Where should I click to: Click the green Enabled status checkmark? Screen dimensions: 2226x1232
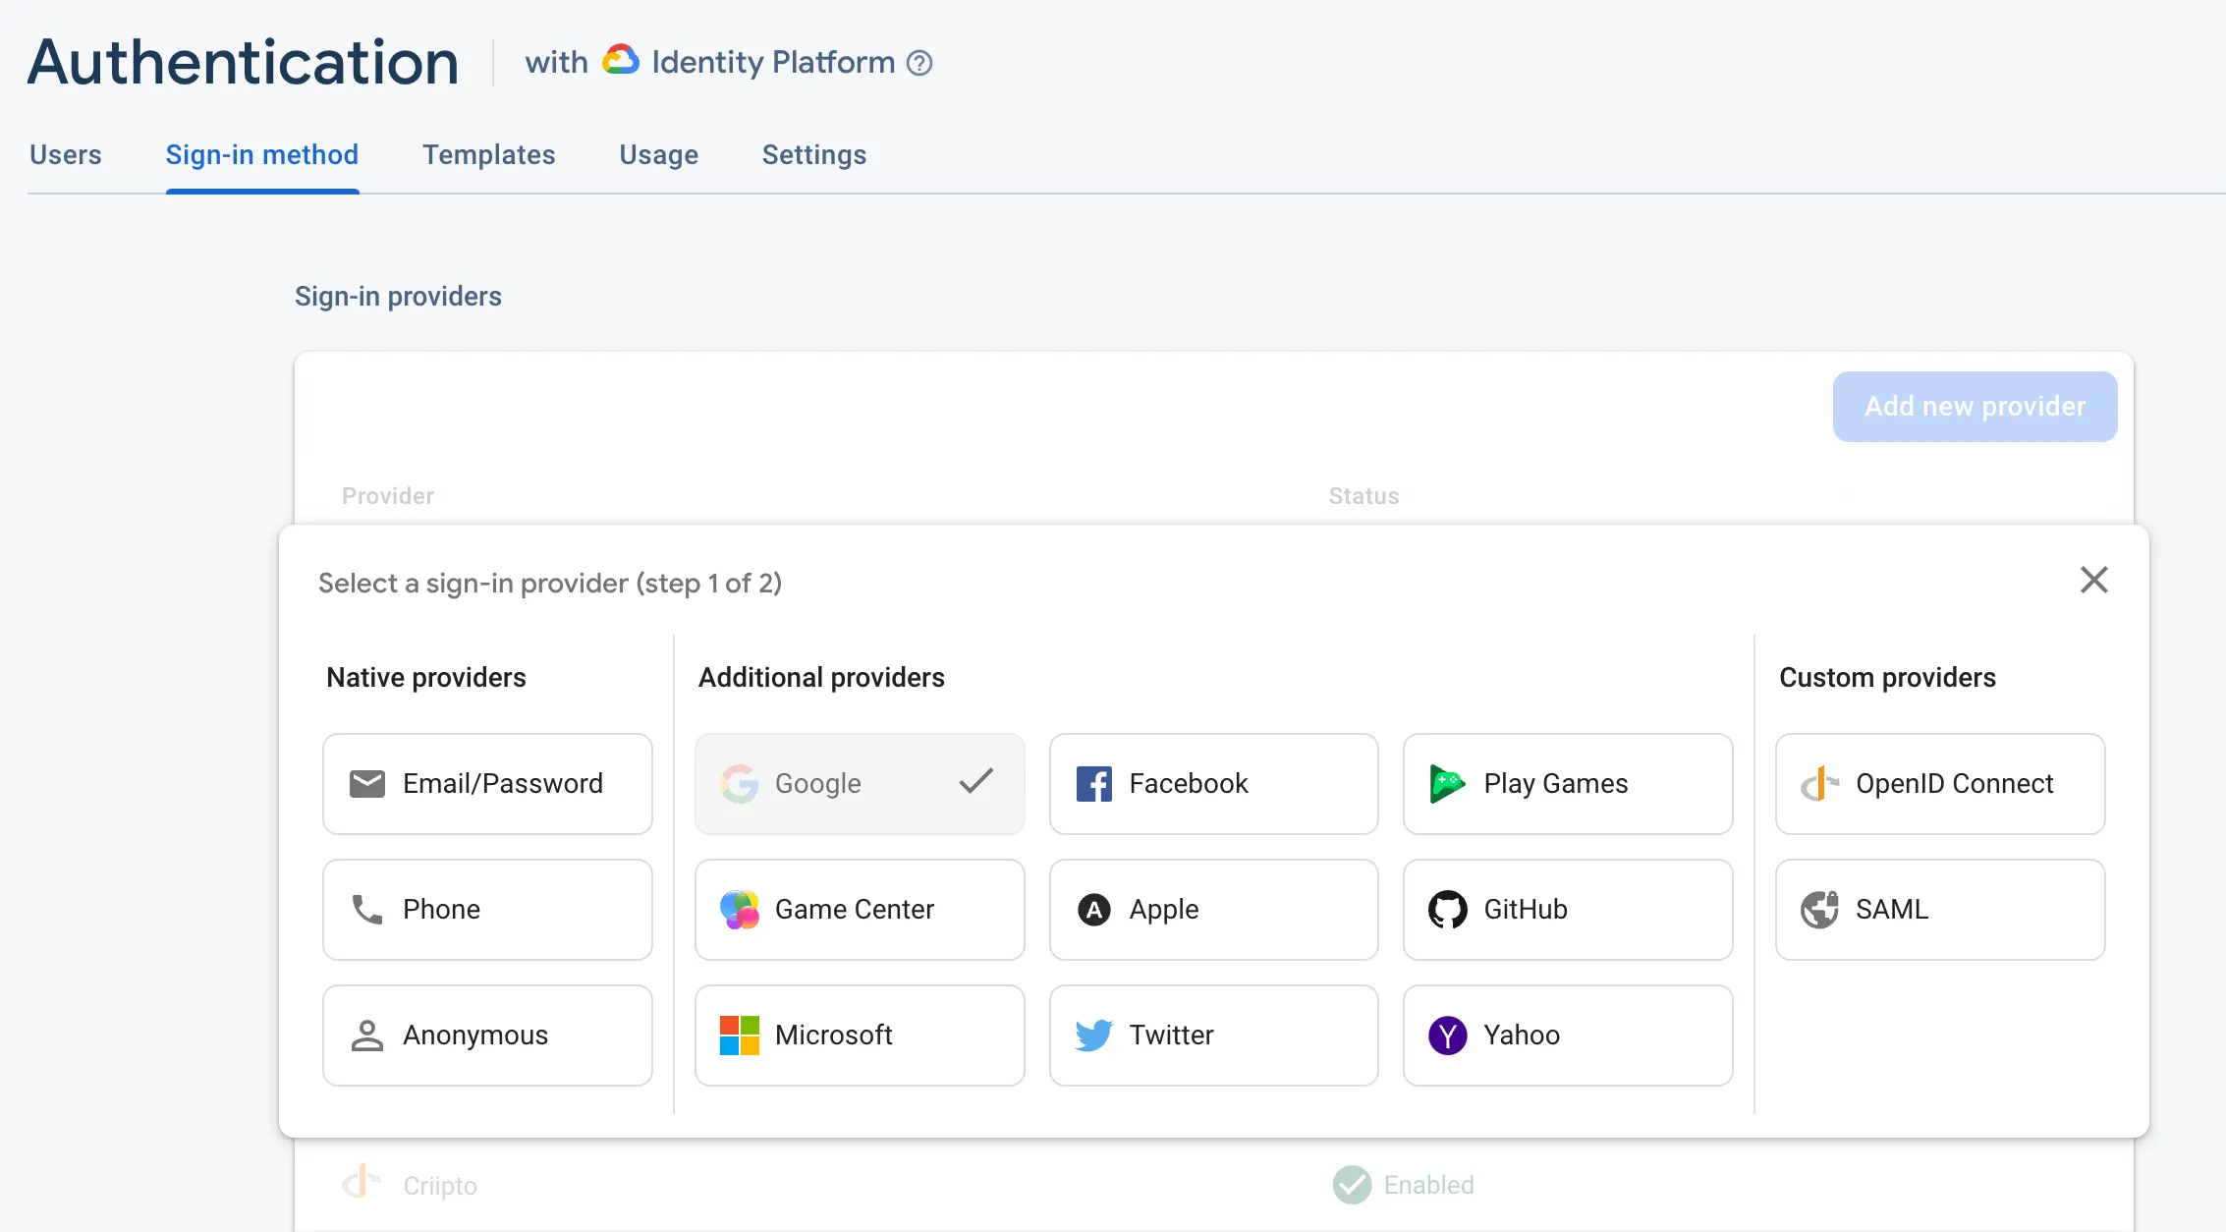tap(1353, 1185)
